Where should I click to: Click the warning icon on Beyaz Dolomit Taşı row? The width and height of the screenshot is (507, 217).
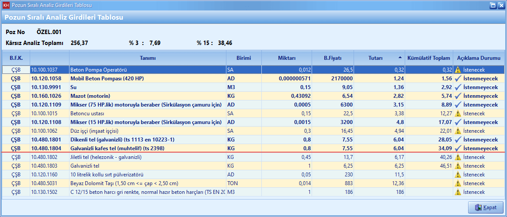click(458, 183)
